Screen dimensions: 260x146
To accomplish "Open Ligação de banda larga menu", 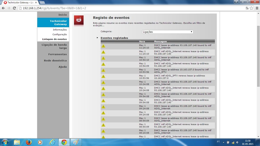I will 54,46.
